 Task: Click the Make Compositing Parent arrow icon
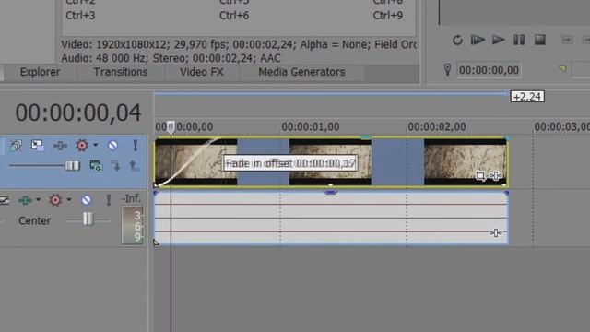coord(134,166)
